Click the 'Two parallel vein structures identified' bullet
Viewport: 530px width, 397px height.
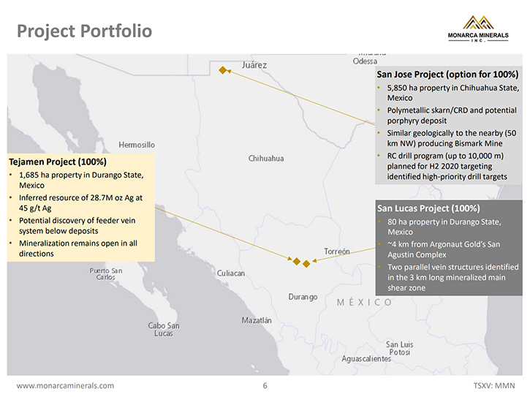click(453, 277)
